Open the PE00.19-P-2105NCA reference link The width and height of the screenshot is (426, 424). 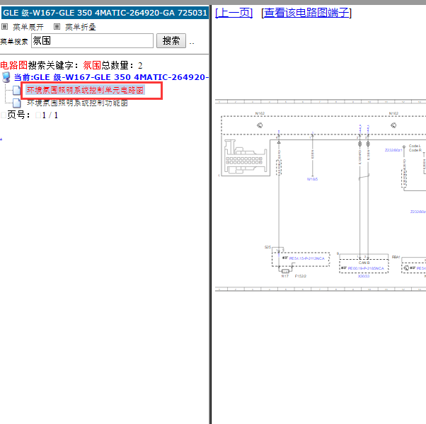tap(366, 268)
